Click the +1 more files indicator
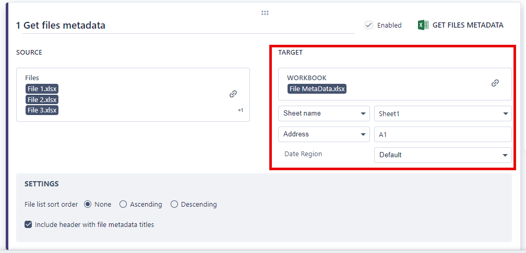The height and width of the screenshot is (253, 526). coord(241,110)
